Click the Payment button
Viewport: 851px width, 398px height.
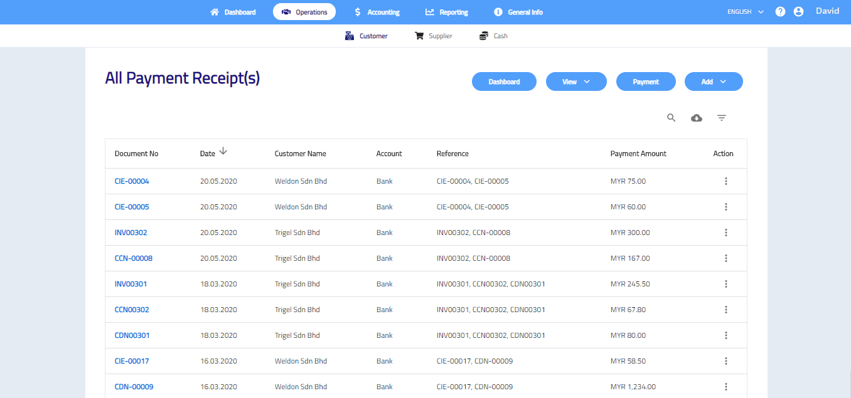[x=645, y=81]
